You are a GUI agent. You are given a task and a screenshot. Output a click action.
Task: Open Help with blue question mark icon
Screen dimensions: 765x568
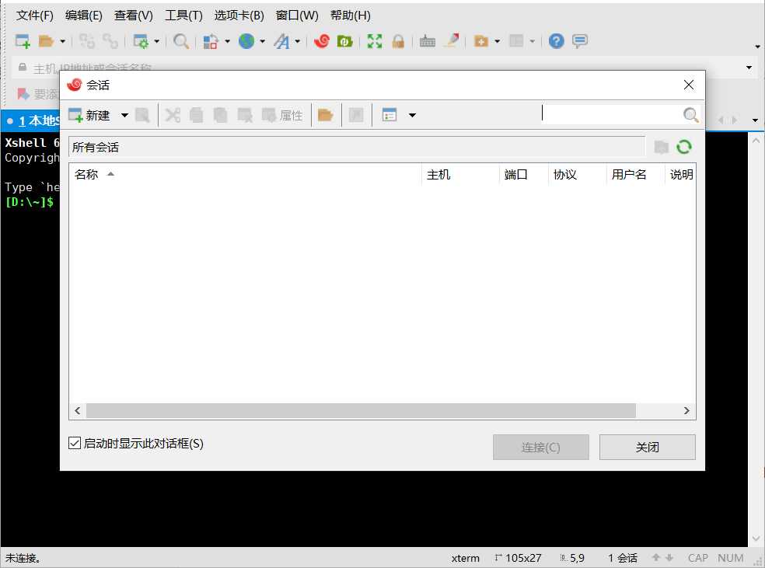(556, 41)
